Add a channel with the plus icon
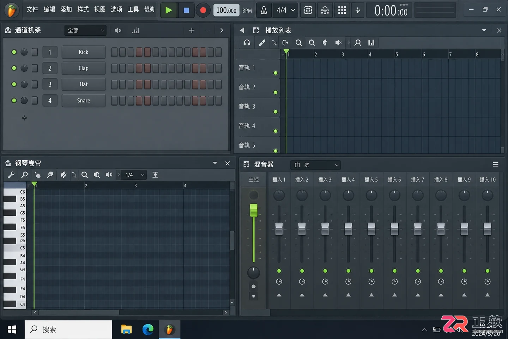Screen dimensions: 508x339 pos(192,30)
